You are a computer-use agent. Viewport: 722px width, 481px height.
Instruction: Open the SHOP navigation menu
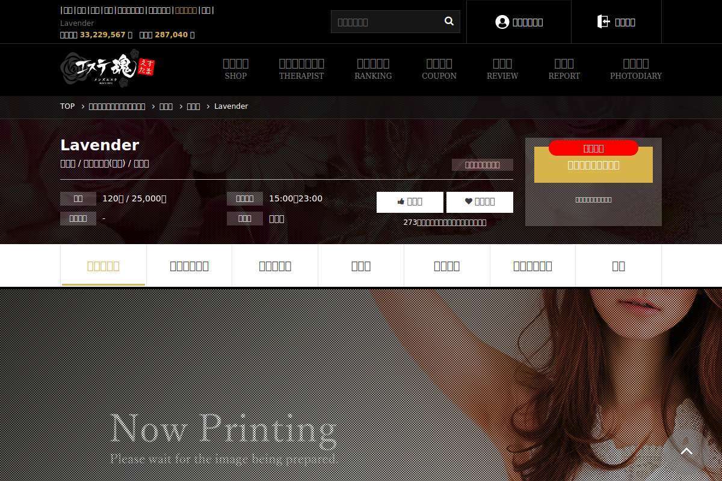pyautogui.click(x=236, y=69)
